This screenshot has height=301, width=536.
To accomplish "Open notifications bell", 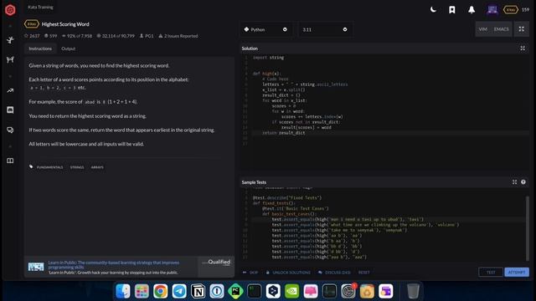I will [x=472, y=10].
